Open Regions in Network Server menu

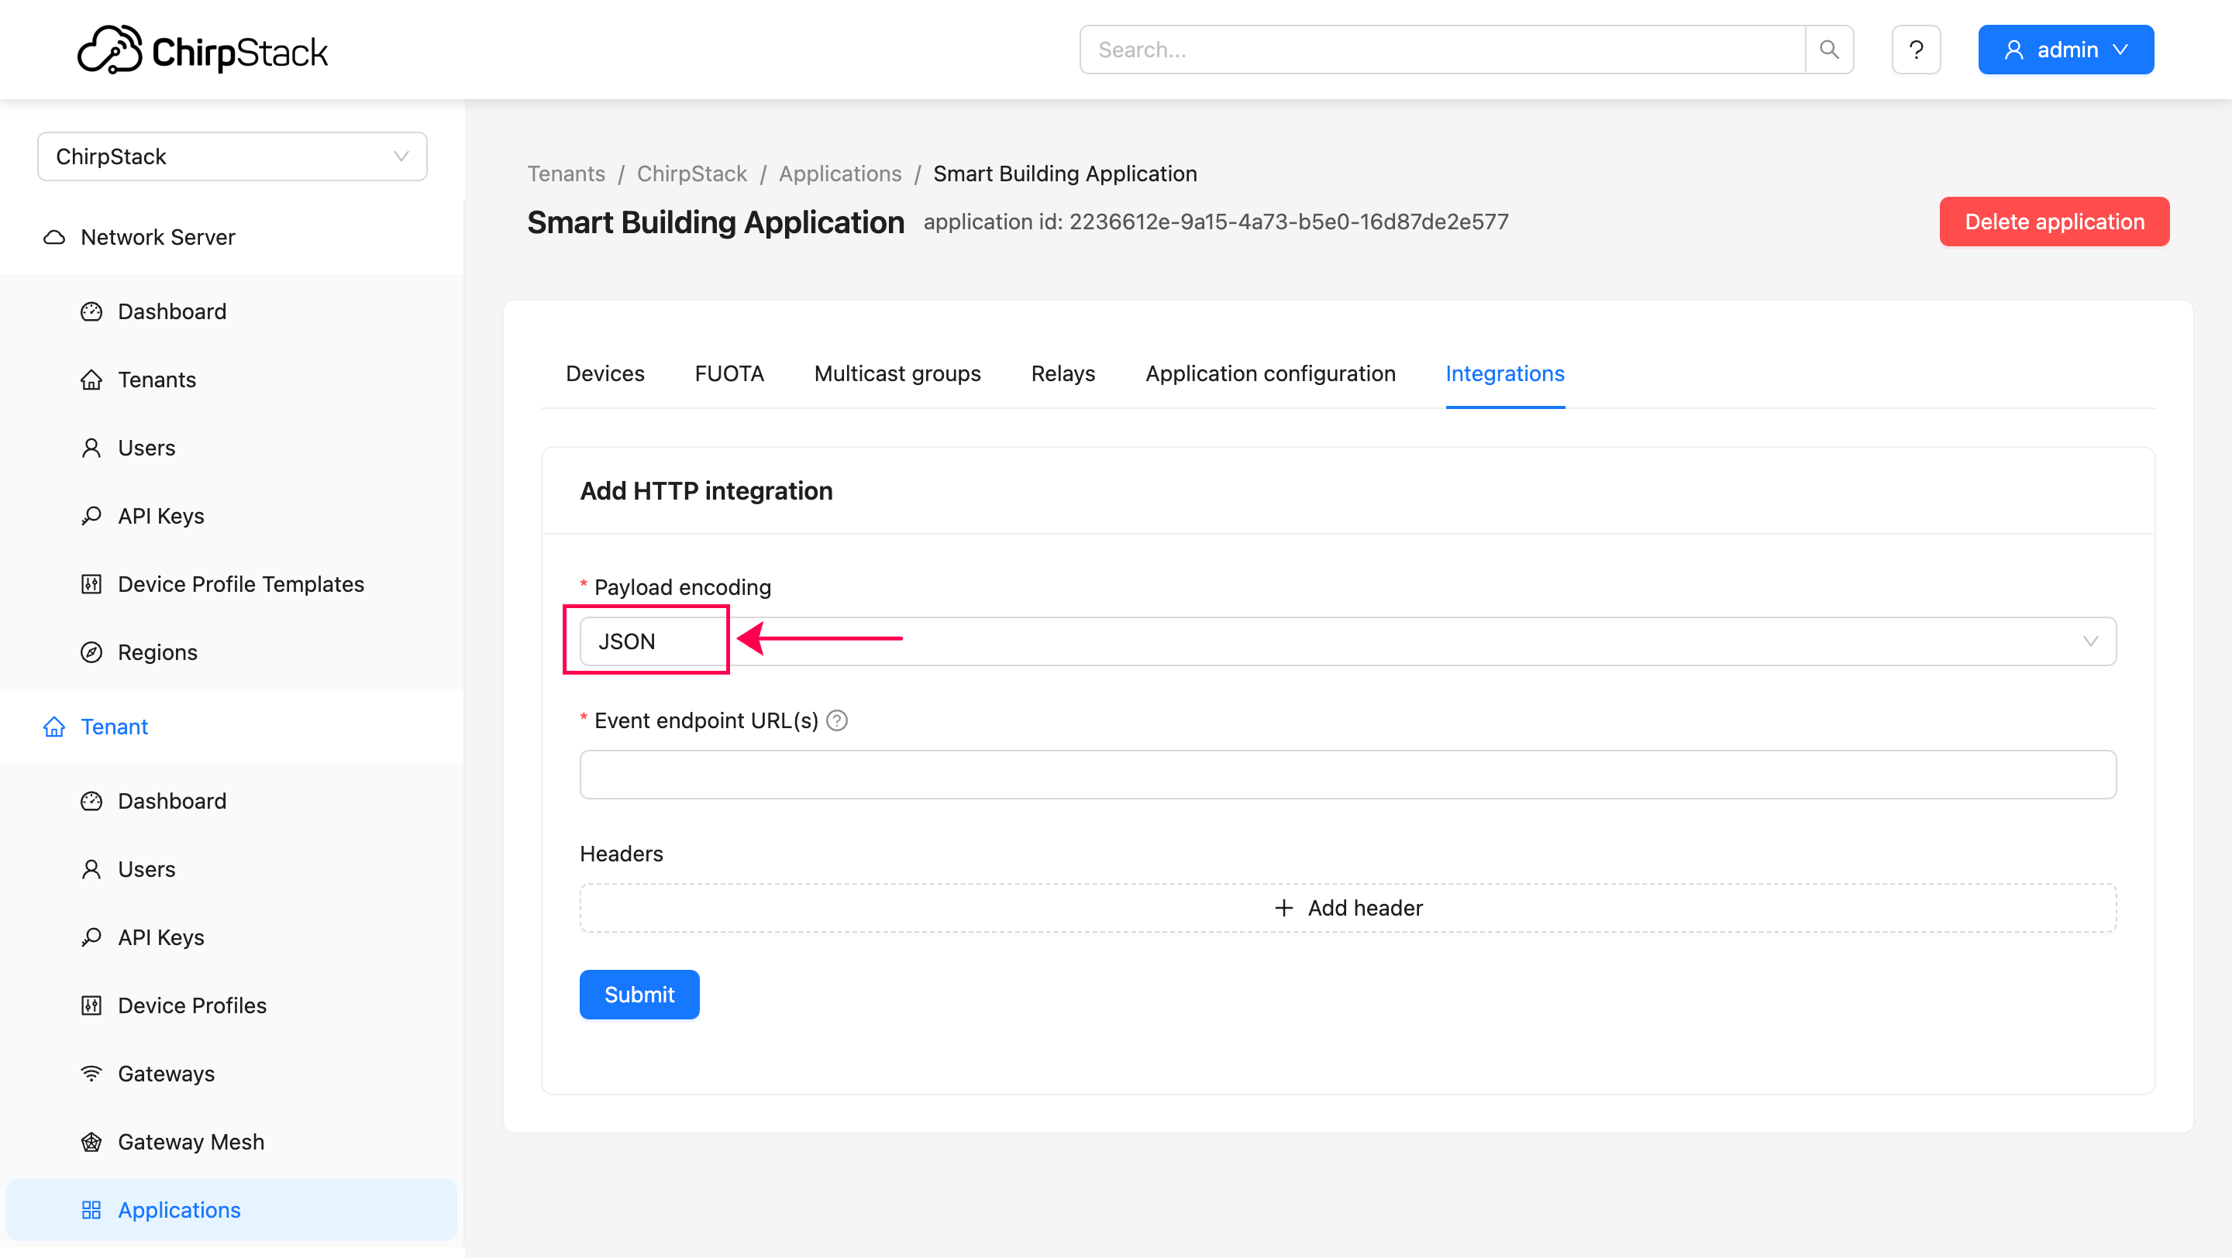[157, 652]
